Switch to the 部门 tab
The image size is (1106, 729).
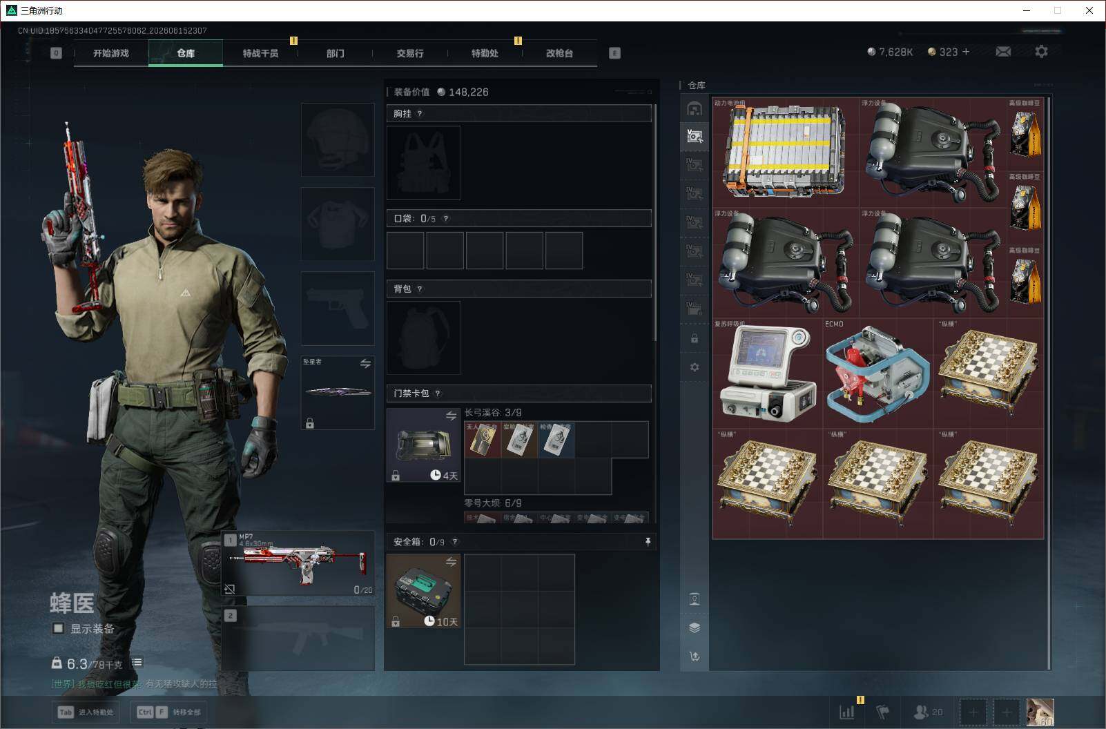click(335, 53)
